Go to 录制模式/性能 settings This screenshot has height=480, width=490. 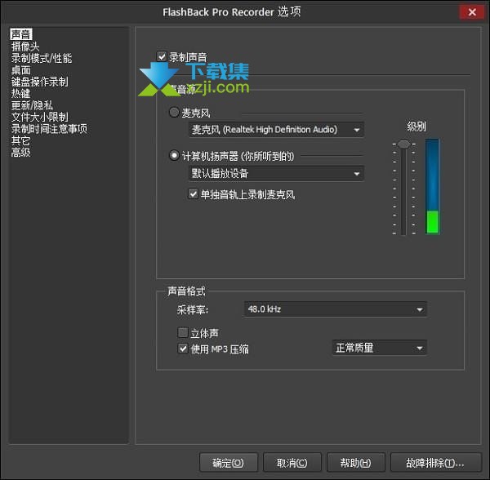pos(42,59)
